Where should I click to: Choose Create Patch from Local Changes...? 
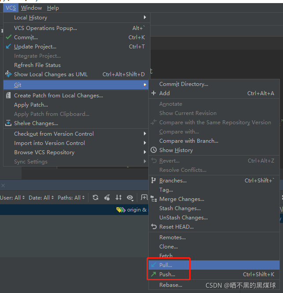click(76, 95)
